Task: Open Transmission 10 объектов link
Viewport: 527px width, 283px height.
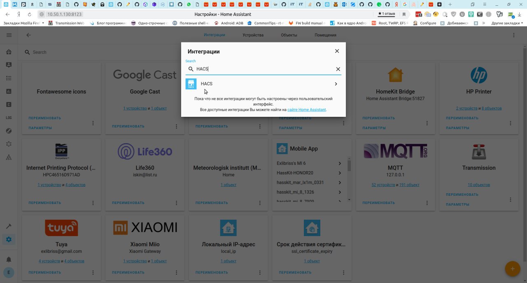Action: 478,185
